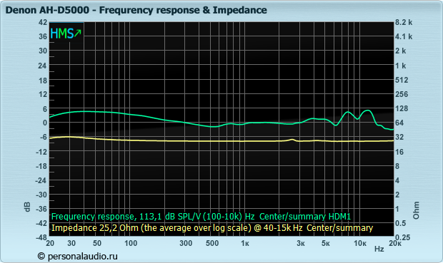Click the 1k label on frequency axis
This screenshot has width=443, height=263.
point(245,243)
